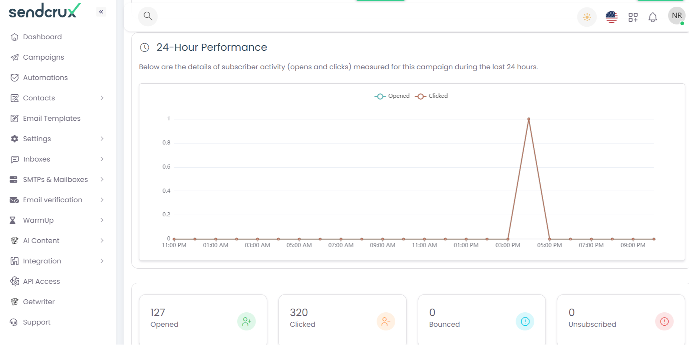Open the notifications bell
This screenshot has height=349, width=689.
[653, 17]
